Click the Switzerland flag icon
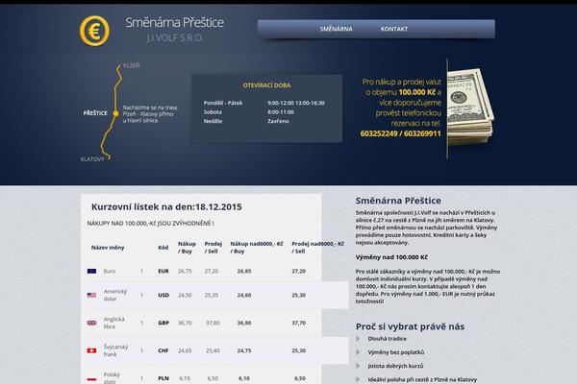 (91, 350)
